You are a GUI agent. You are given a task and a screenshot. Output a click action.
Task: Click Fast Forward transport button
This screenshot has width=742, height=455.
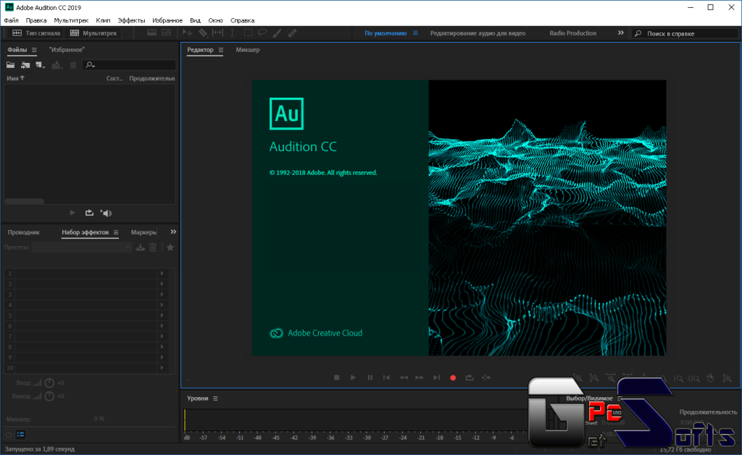pos(420,378)
